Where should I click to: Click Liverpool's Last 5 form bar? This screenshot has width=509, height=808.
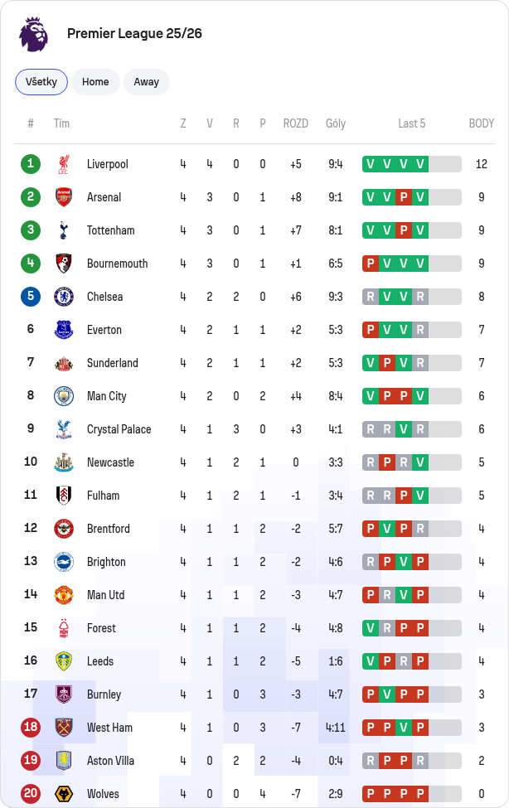coord(411,164)
